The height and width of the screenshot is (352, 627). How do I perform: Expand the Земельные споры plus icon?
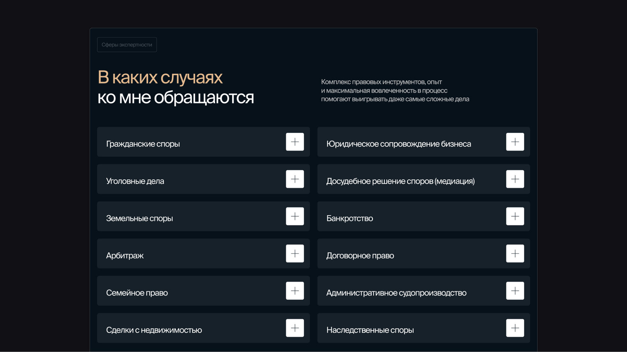click(x=295, y=216)
